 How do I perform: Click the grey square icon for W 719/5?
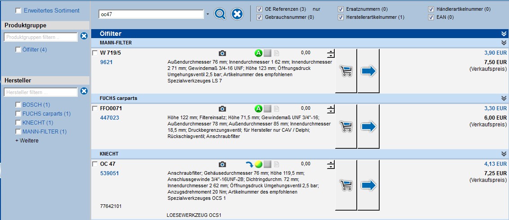click(267, 53)
